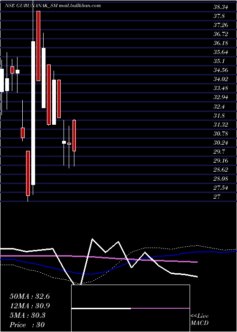Click the 34.56 price axis label
This screenshot has width=237, height=332.
[221, 70]
